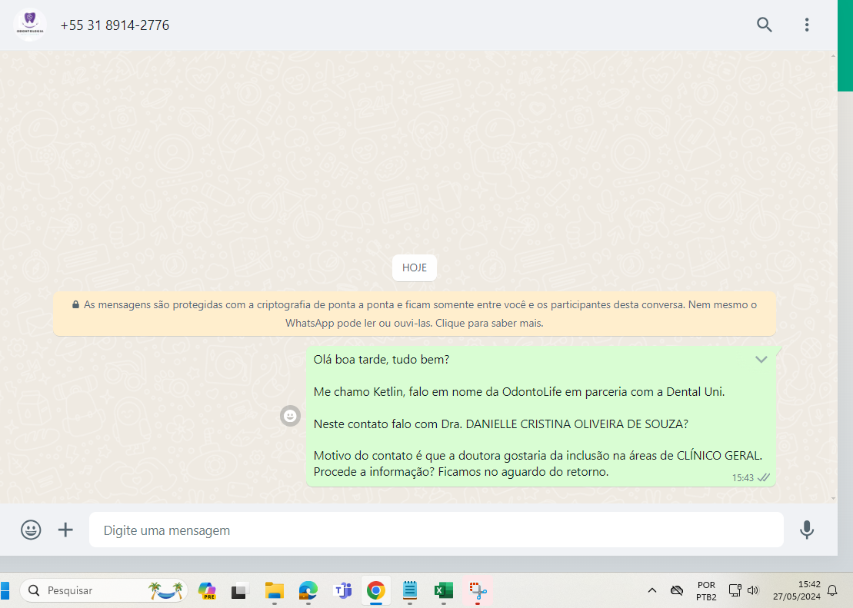
Task: Open the Notepad app on taskbar
Action: [x=410, y=590]
